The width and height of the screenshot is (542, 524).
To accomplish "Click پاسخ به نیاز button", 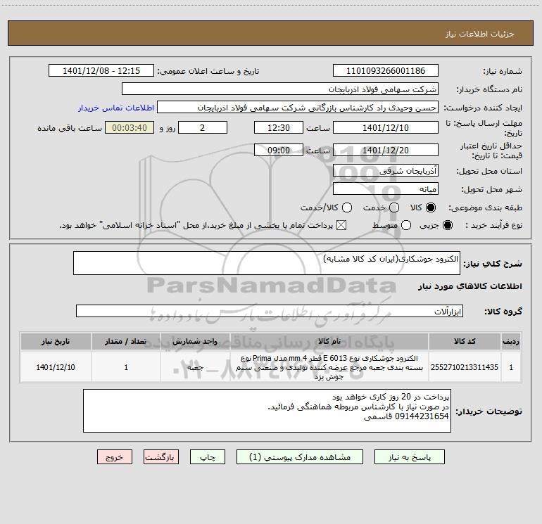I will pyautogui.click(x=409, y=457).
